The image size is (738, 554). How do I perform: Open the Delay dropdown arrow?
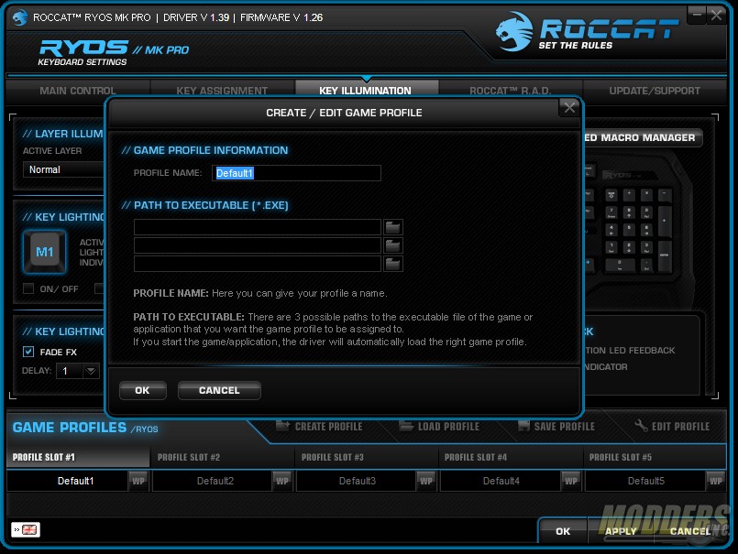click(x=91, y=371)
